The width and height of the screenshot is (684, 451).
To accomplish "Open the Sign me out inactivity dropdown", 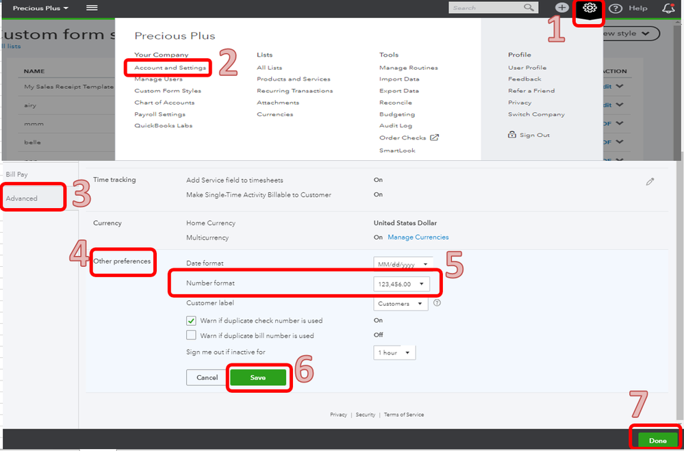I will (394, 352).
